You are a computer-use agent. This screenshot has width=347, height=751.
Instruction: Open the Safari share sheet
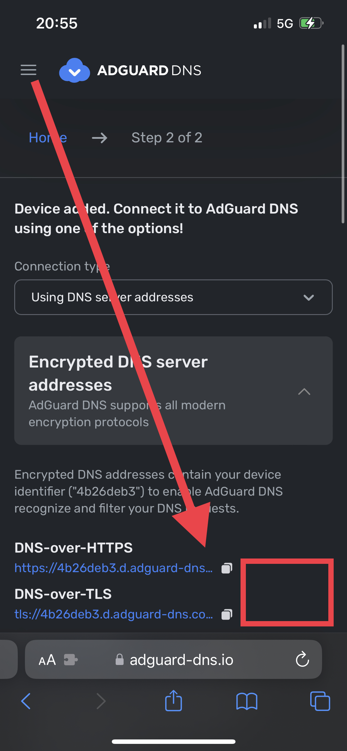coord(173,701)
